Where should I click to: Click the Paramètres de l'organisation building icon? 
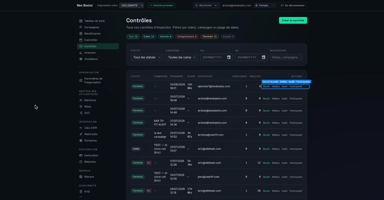[81, 80]
